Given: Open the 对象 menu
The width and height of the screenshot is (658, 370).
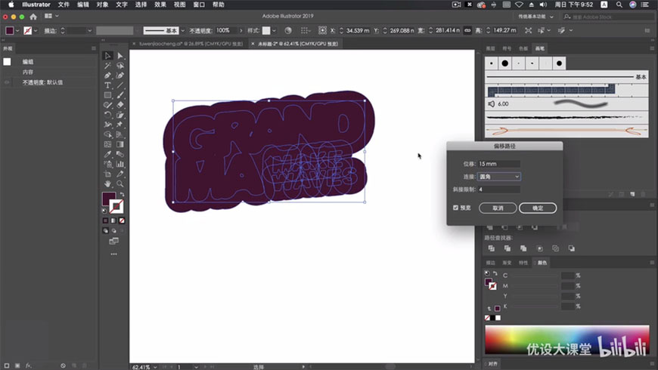Looking at the screenshot, I should [102, 5].
